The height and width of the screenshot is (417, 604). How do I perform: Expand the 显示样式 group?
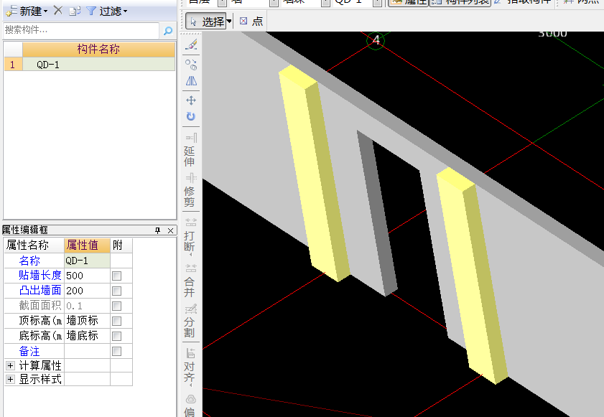[x=10, y=379]
